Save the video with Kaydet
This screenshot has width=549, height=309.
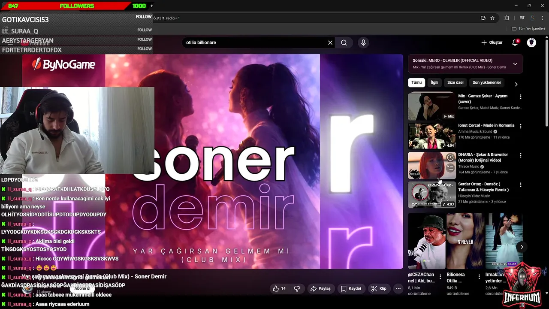[351, 288]
